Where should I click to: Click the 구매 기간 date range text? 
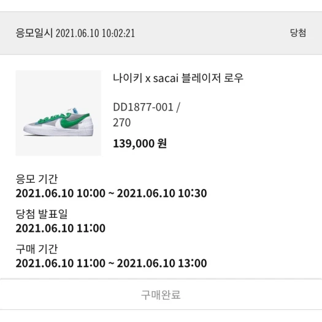pos(111,263)
